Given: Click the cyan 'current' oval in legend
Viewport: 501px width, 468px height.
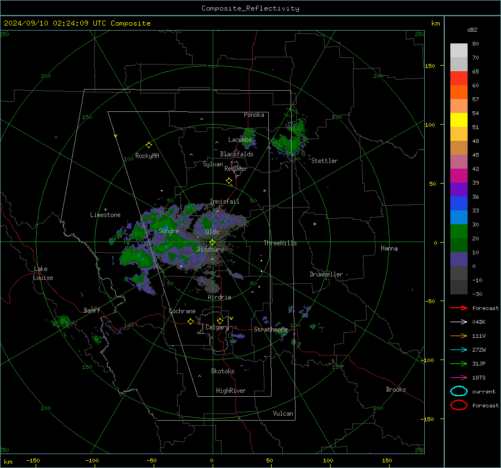Looking at the screenshot, I should point(459,391).
